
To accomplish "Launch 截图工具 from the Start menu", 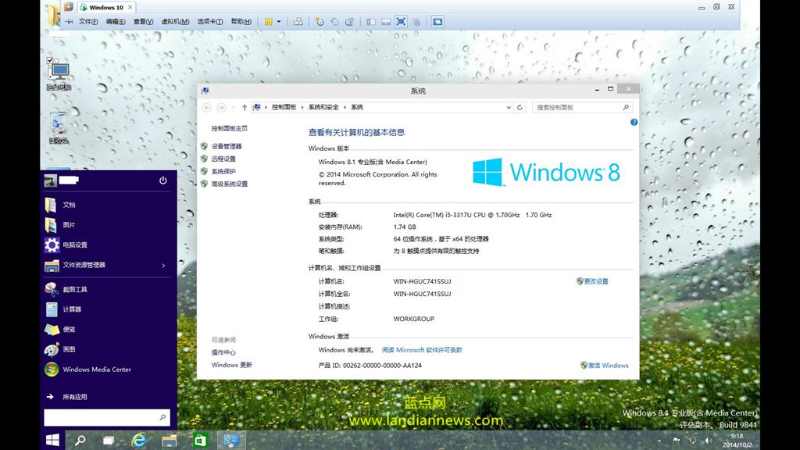I will [106, 289].
